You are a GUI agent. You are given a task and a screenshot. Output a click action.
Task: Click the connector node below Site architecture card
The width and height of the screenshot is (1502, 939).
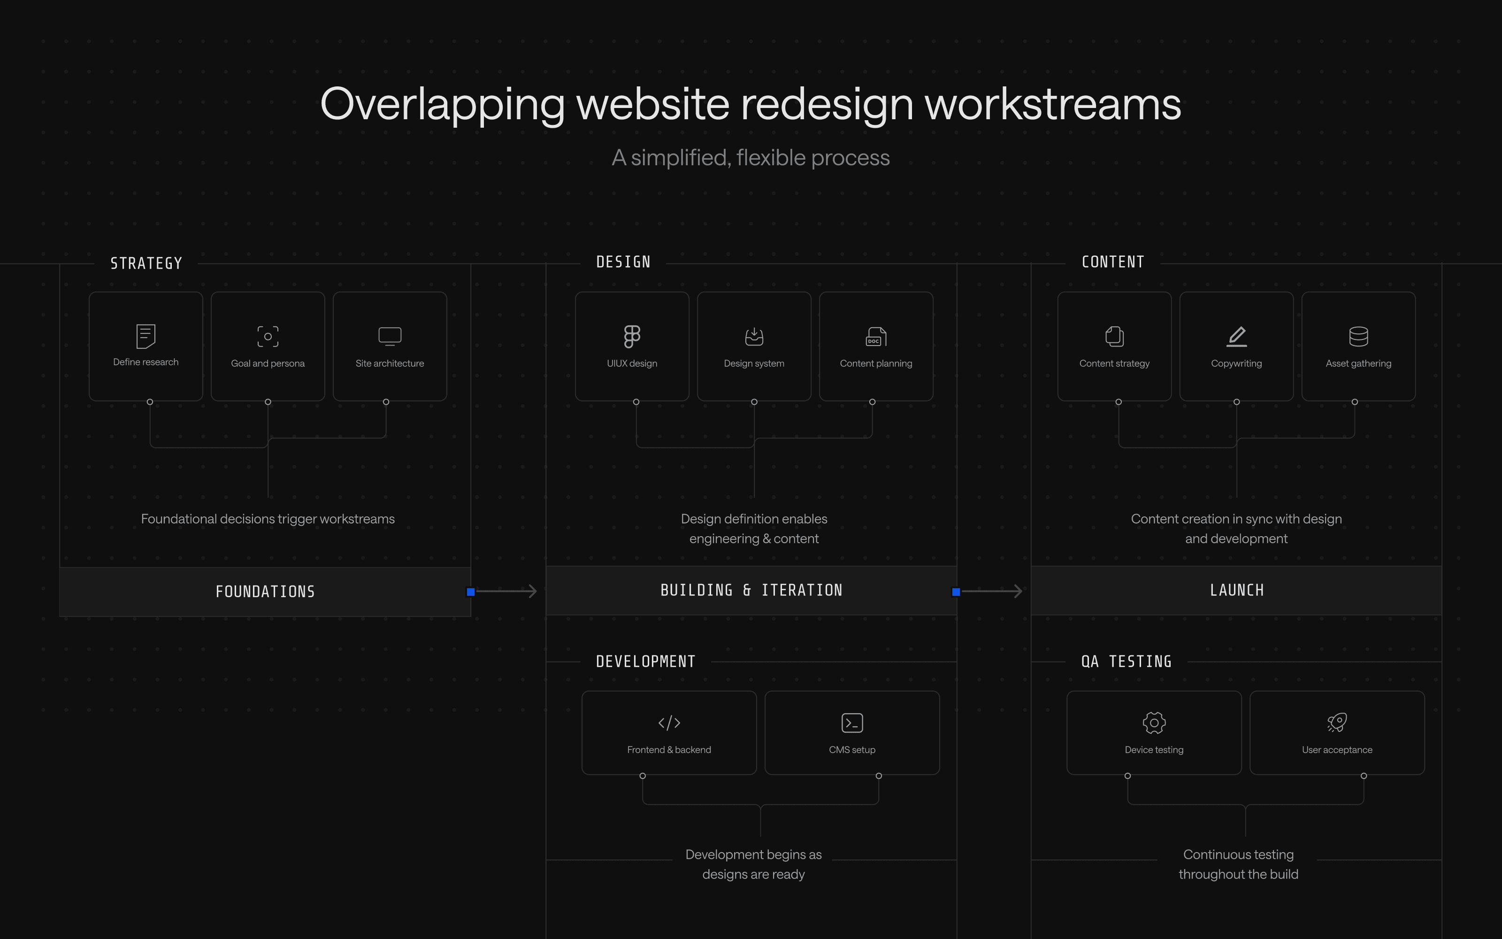386,402
